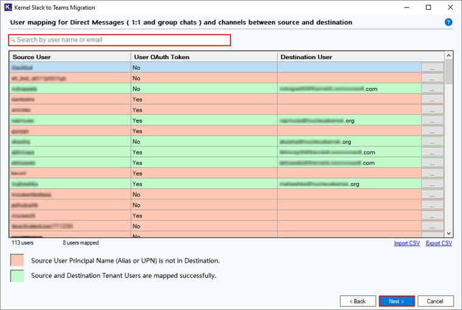Click the "113 users" count text
The image size is (462, 310).
(22, 243)
